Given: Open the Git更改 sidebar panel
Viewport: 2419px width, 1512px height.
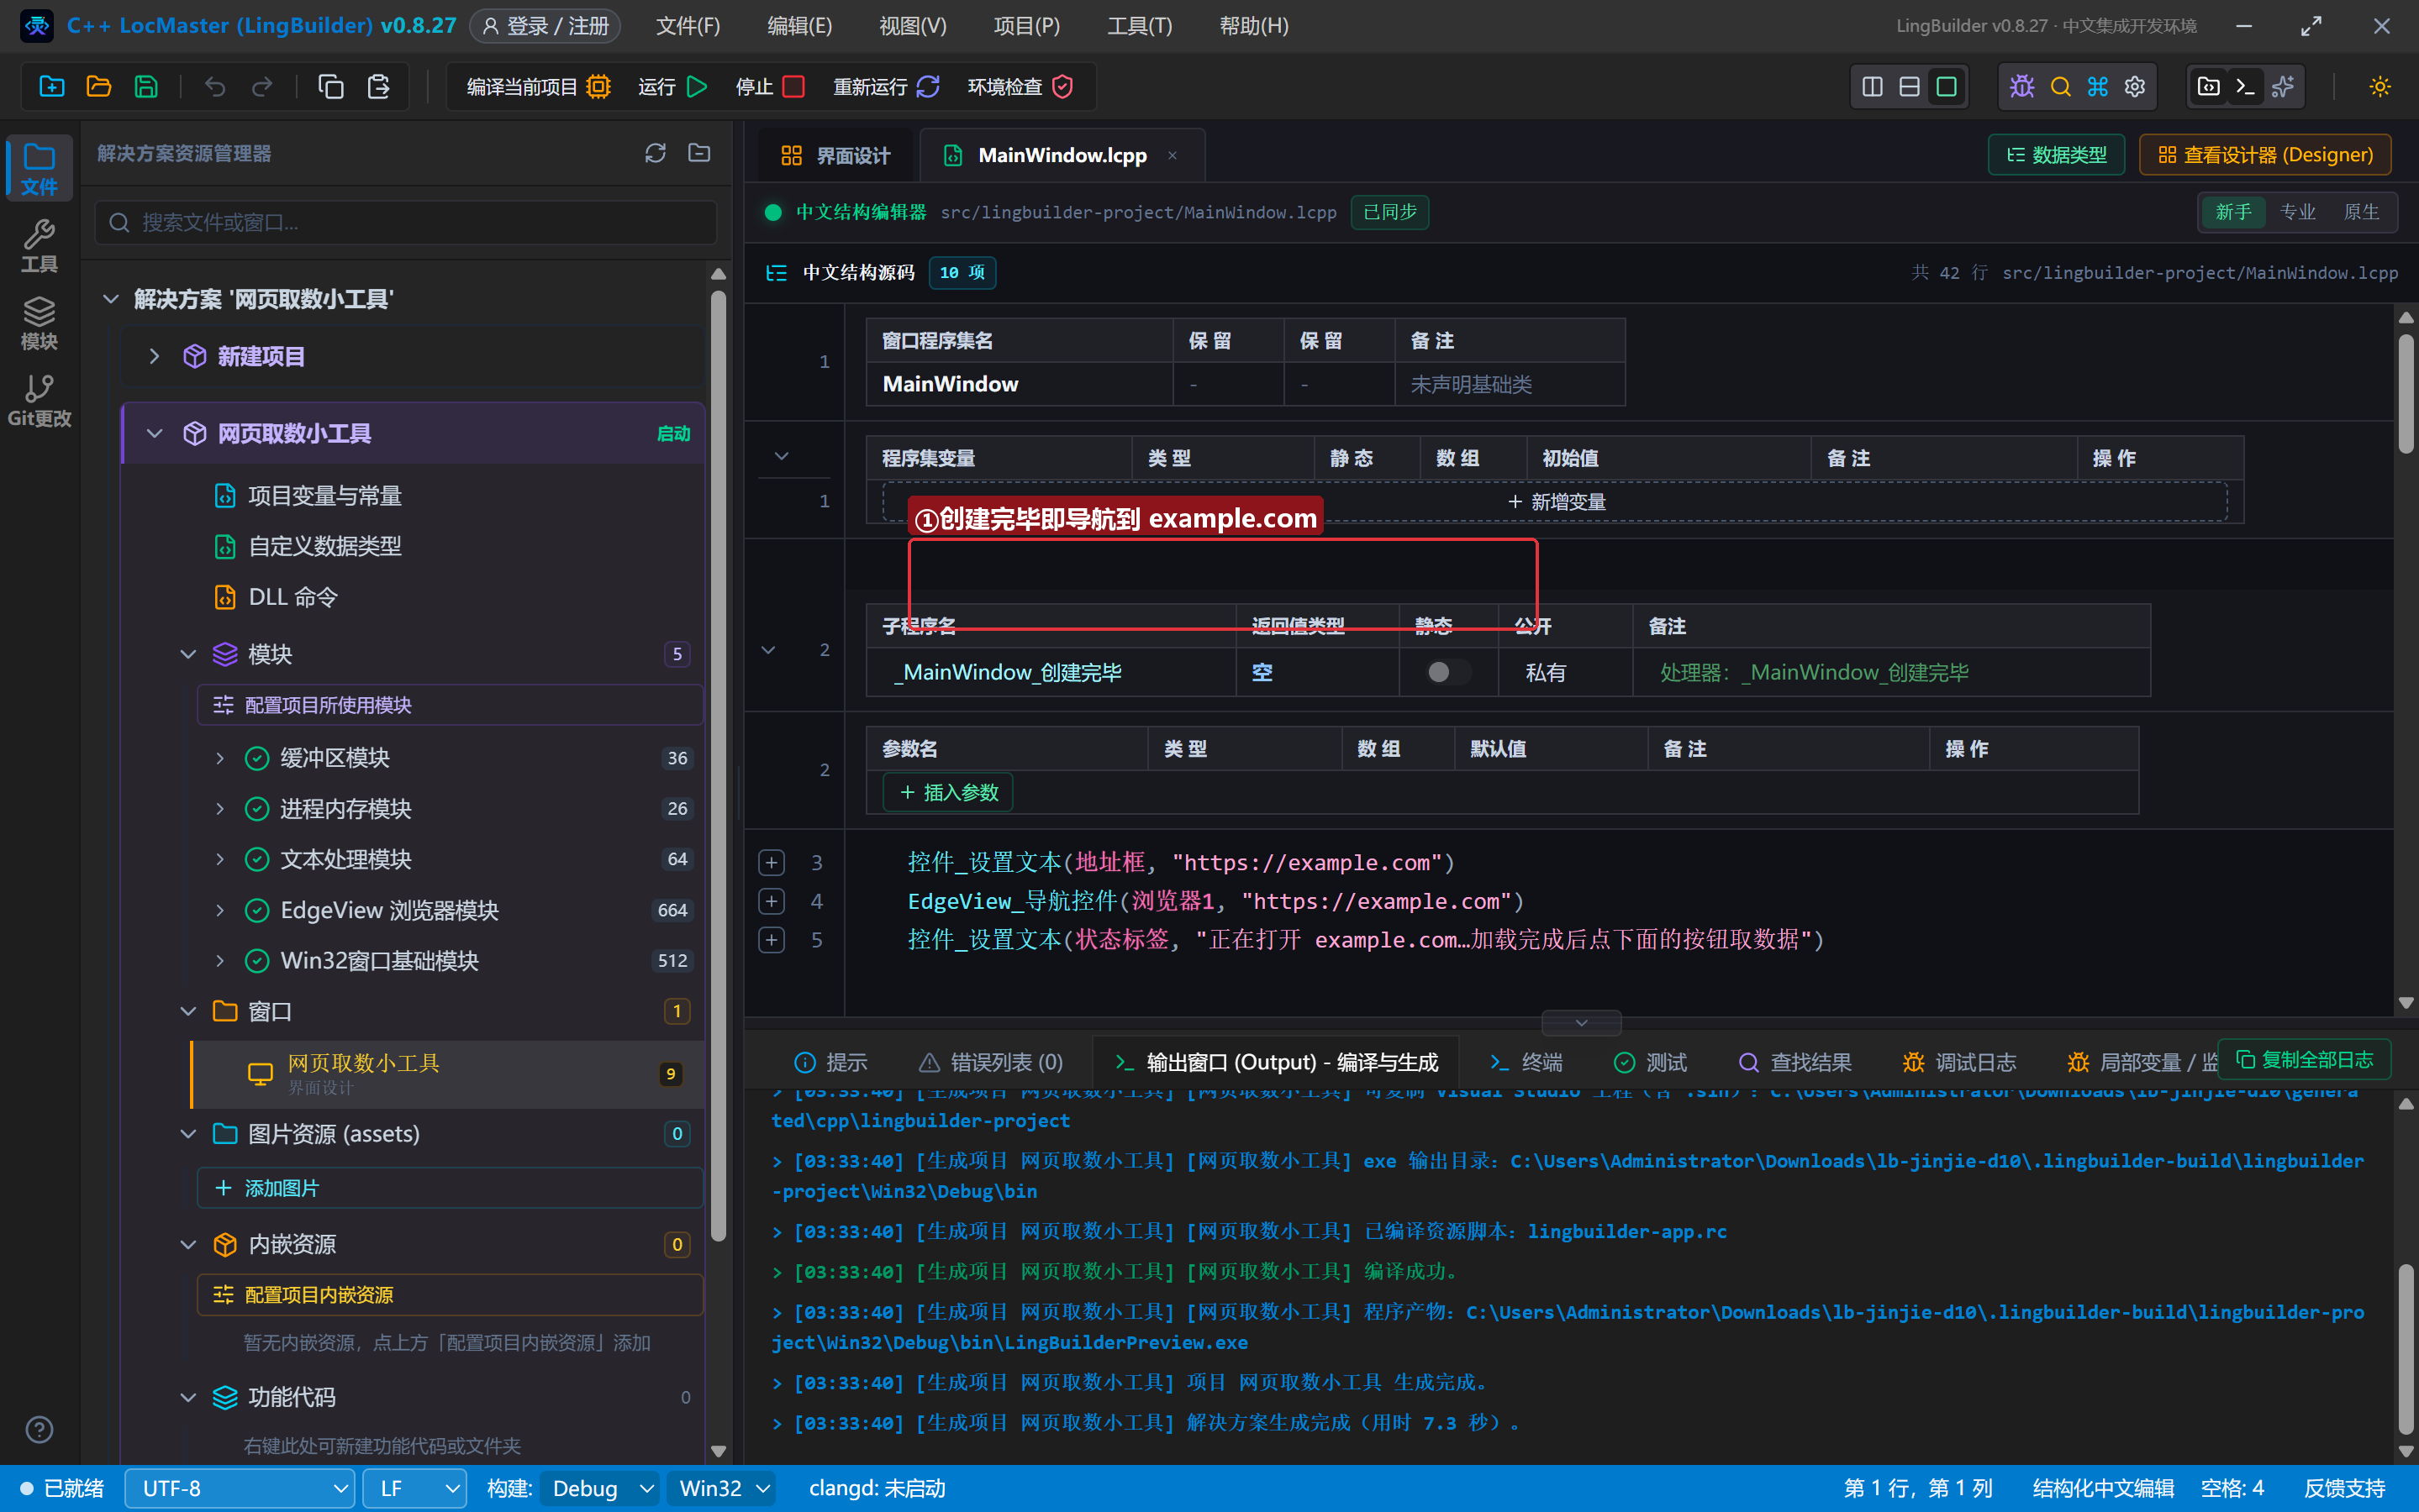Looking at the screenshot, I should [39, 400].
